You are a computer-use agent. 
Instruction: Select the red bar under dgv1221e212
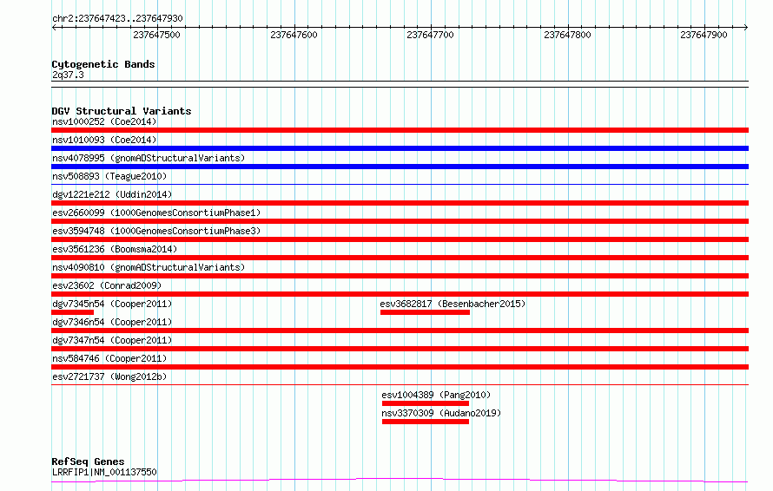[x=400, y=203]
